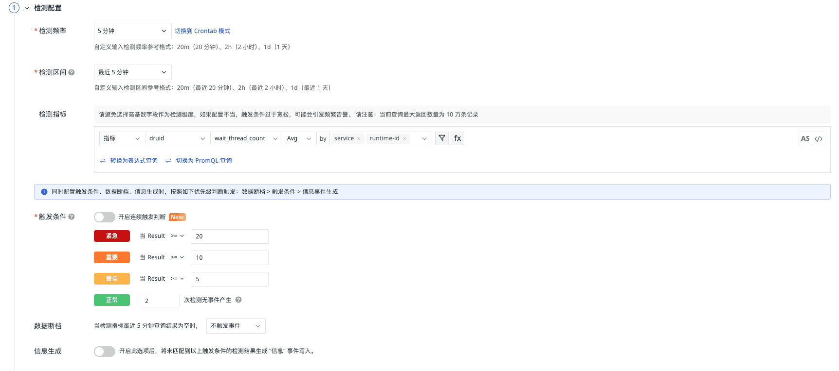Enable 开启连续触发判断 toggle

[104, 217]
